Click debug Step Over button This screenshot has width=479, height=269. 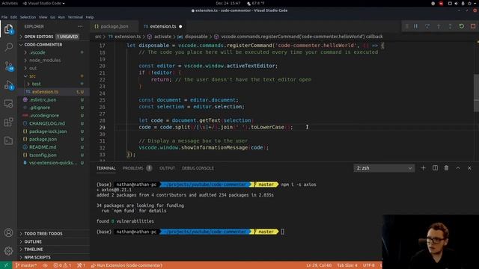point(427,26)
